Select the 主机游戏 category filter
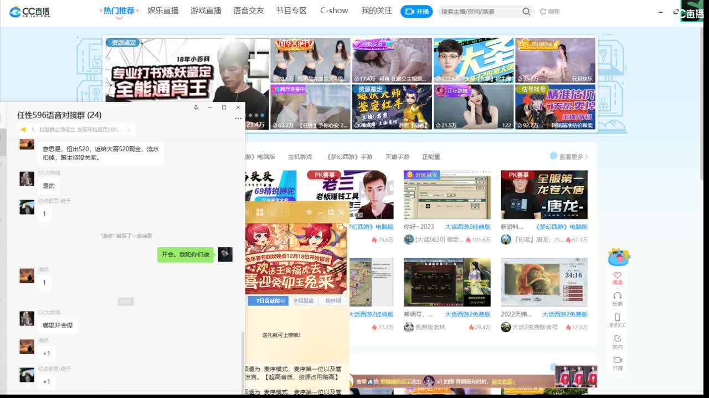709x398 pixels. (300, 157)
